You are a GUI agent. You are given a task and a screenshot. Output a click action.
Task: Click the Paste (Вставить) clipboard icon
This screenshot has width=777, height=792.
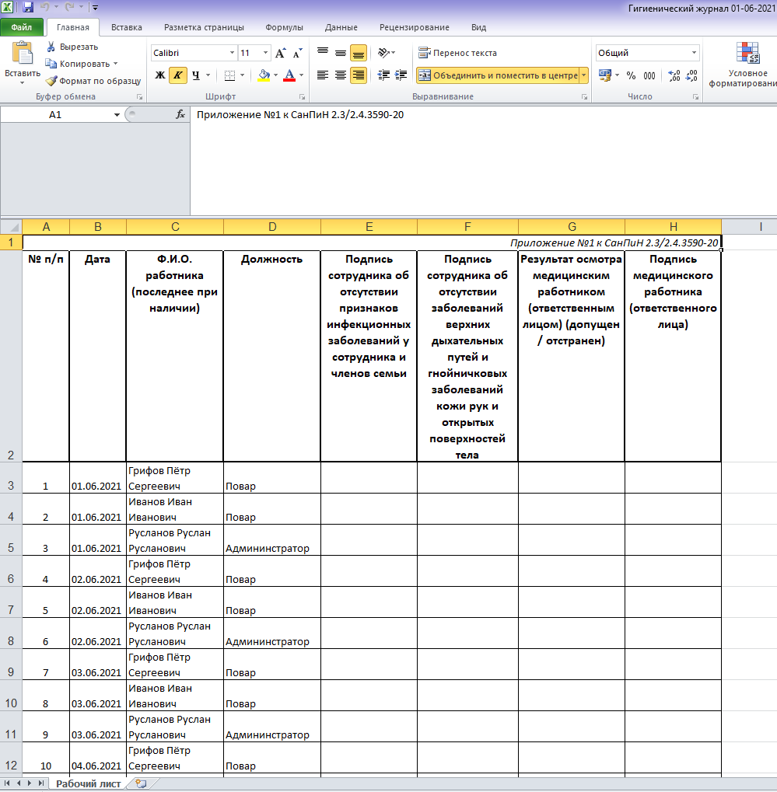[23, 53]
